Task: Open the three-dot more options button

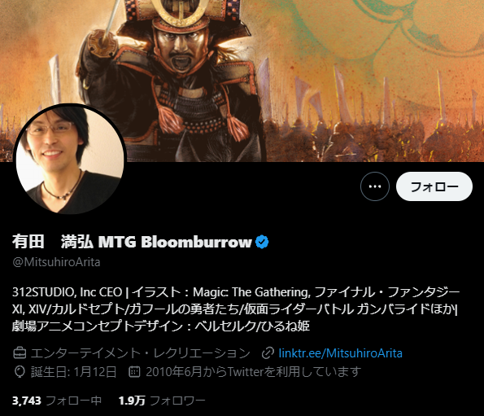Action: (x=375, y=186)
